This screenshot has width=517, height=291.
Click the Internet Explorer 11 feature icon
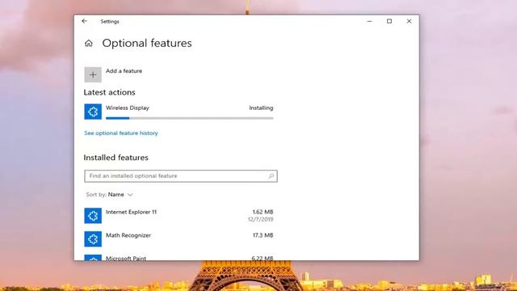[x=93, y=216]
